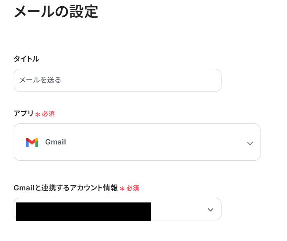
Task: Click the メールを送る placeholder text
Action: (x=40, y=80)
